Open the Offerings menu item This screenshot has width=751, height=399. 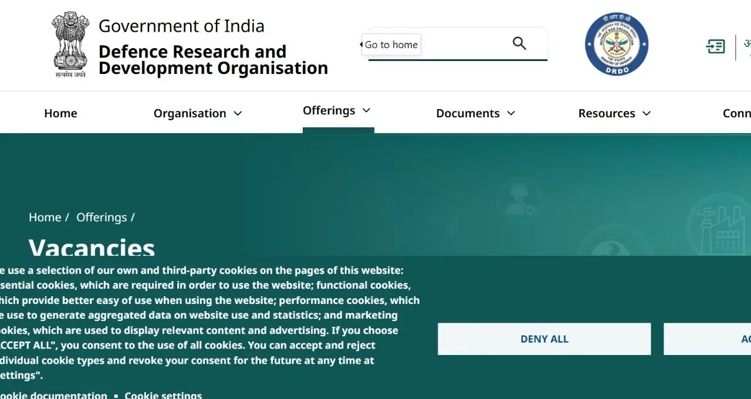click(x=329, y=110)
